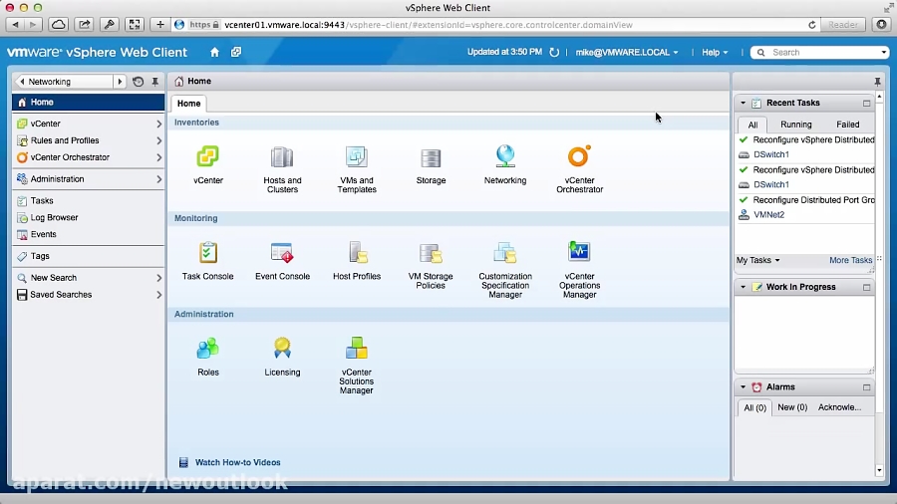Viewport: 897px width, 504px height.
Task: Open Tags in the navigator
Action: point(88,256)
